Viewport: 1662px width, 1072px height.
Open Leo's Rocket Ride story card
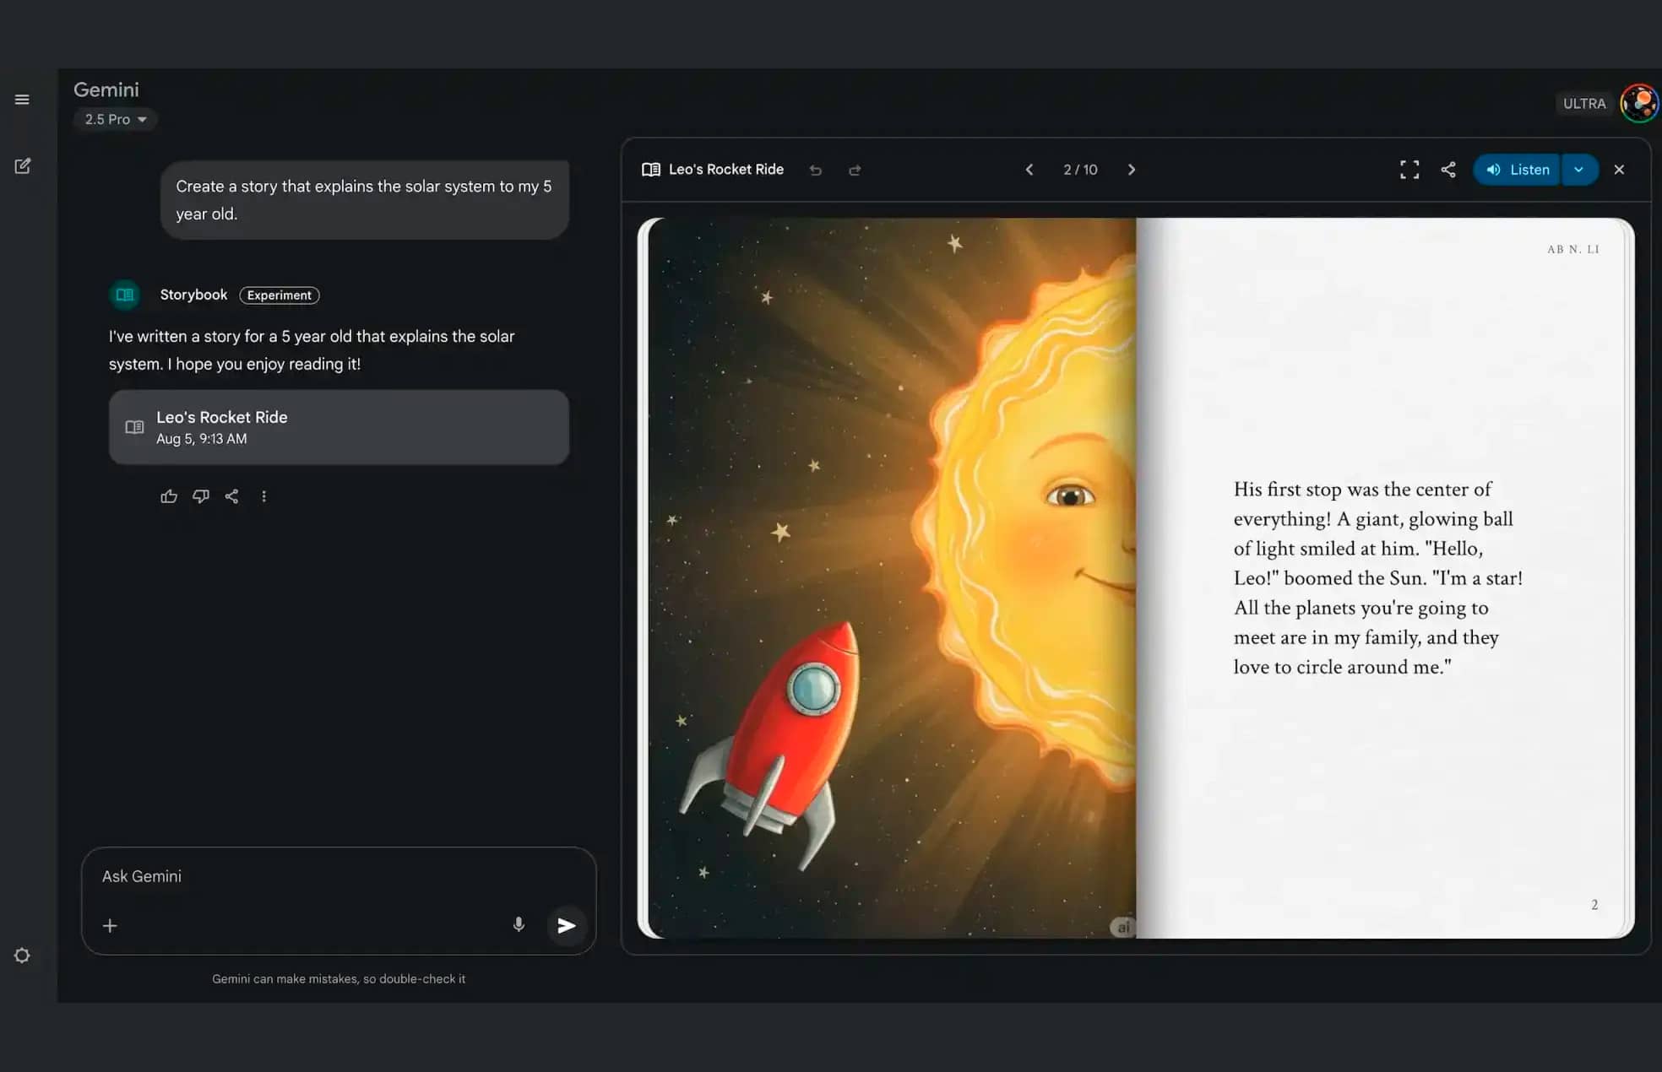coord(338,427)
